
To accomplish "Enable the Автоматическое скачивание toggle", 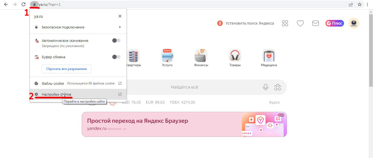I will 116,40.
